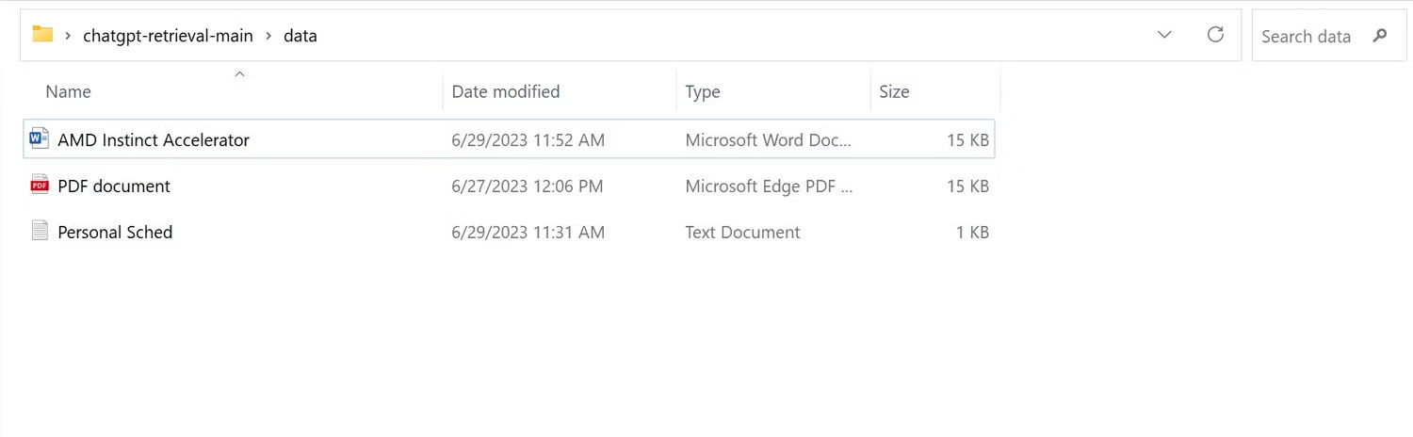Sort files by Date modified column
Image resolution: width=1413 pixels, height=437 pixels.
(x=506, y=91)
